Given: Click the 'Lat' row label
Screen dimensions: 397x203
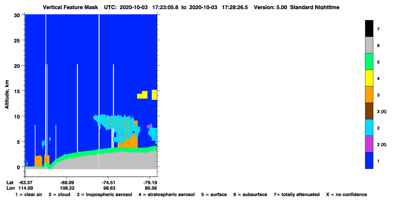Looking at the screenshot, I should 10,183.
